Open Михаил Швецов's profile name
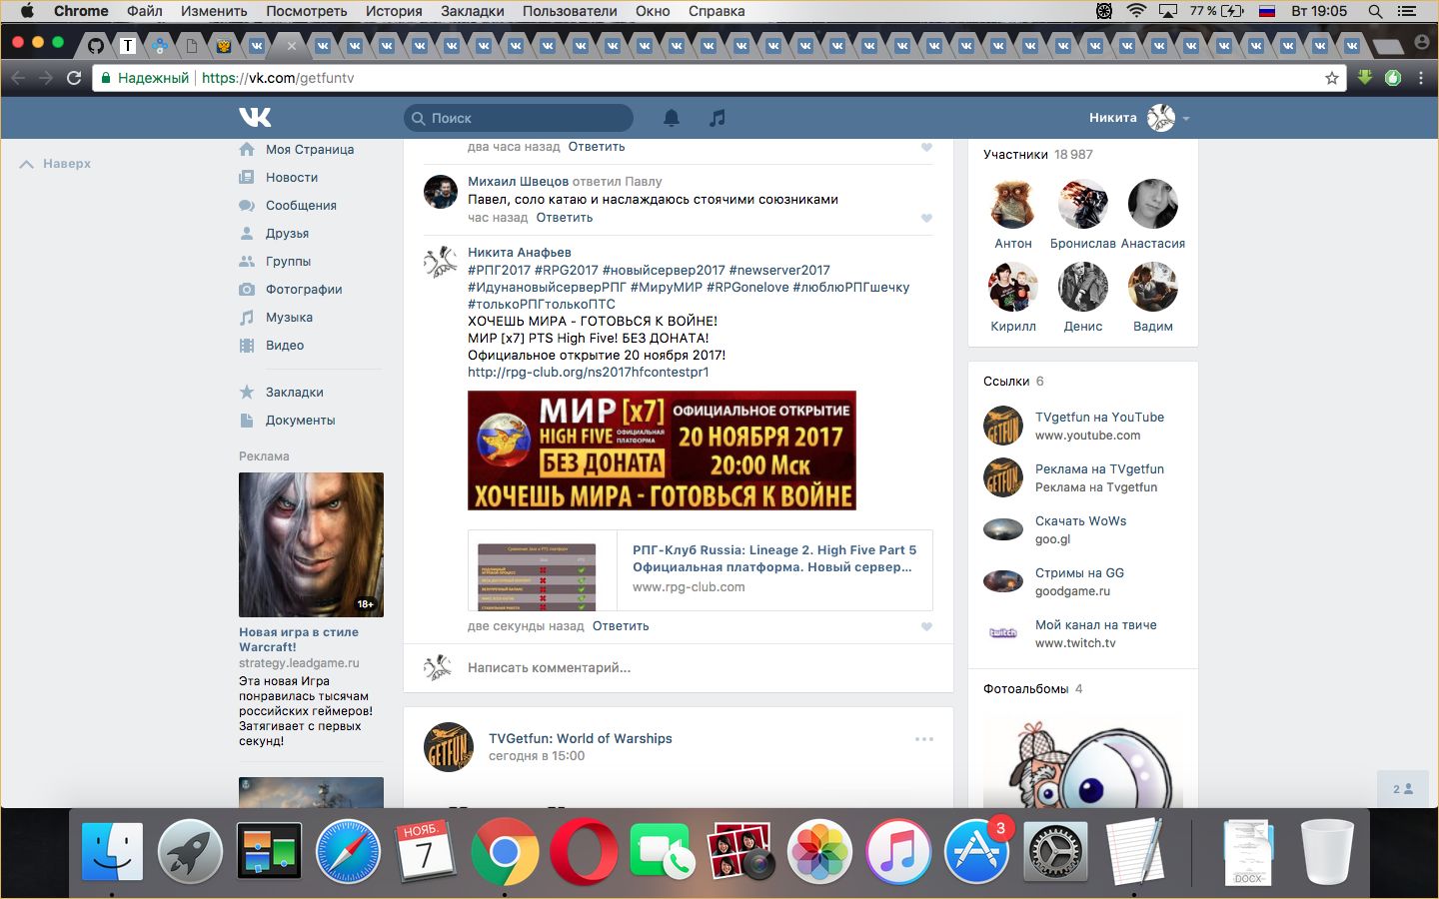 point(518,181)
